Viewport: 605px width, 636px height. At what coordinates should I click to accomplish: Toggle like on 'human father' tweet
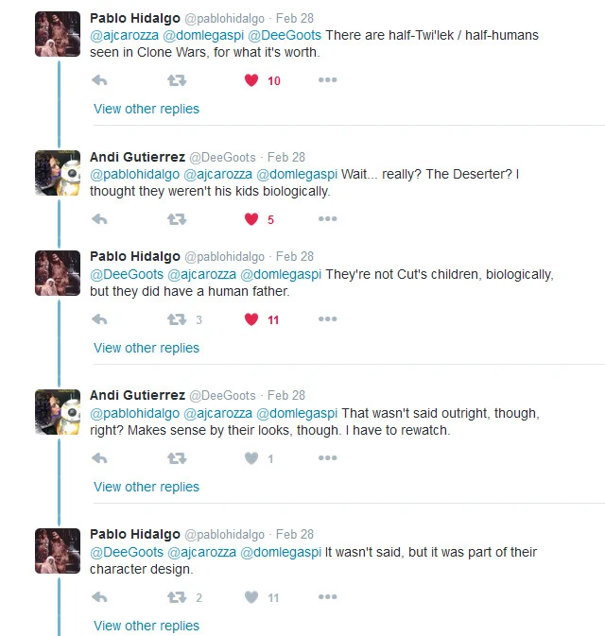(x=251, y=319)
